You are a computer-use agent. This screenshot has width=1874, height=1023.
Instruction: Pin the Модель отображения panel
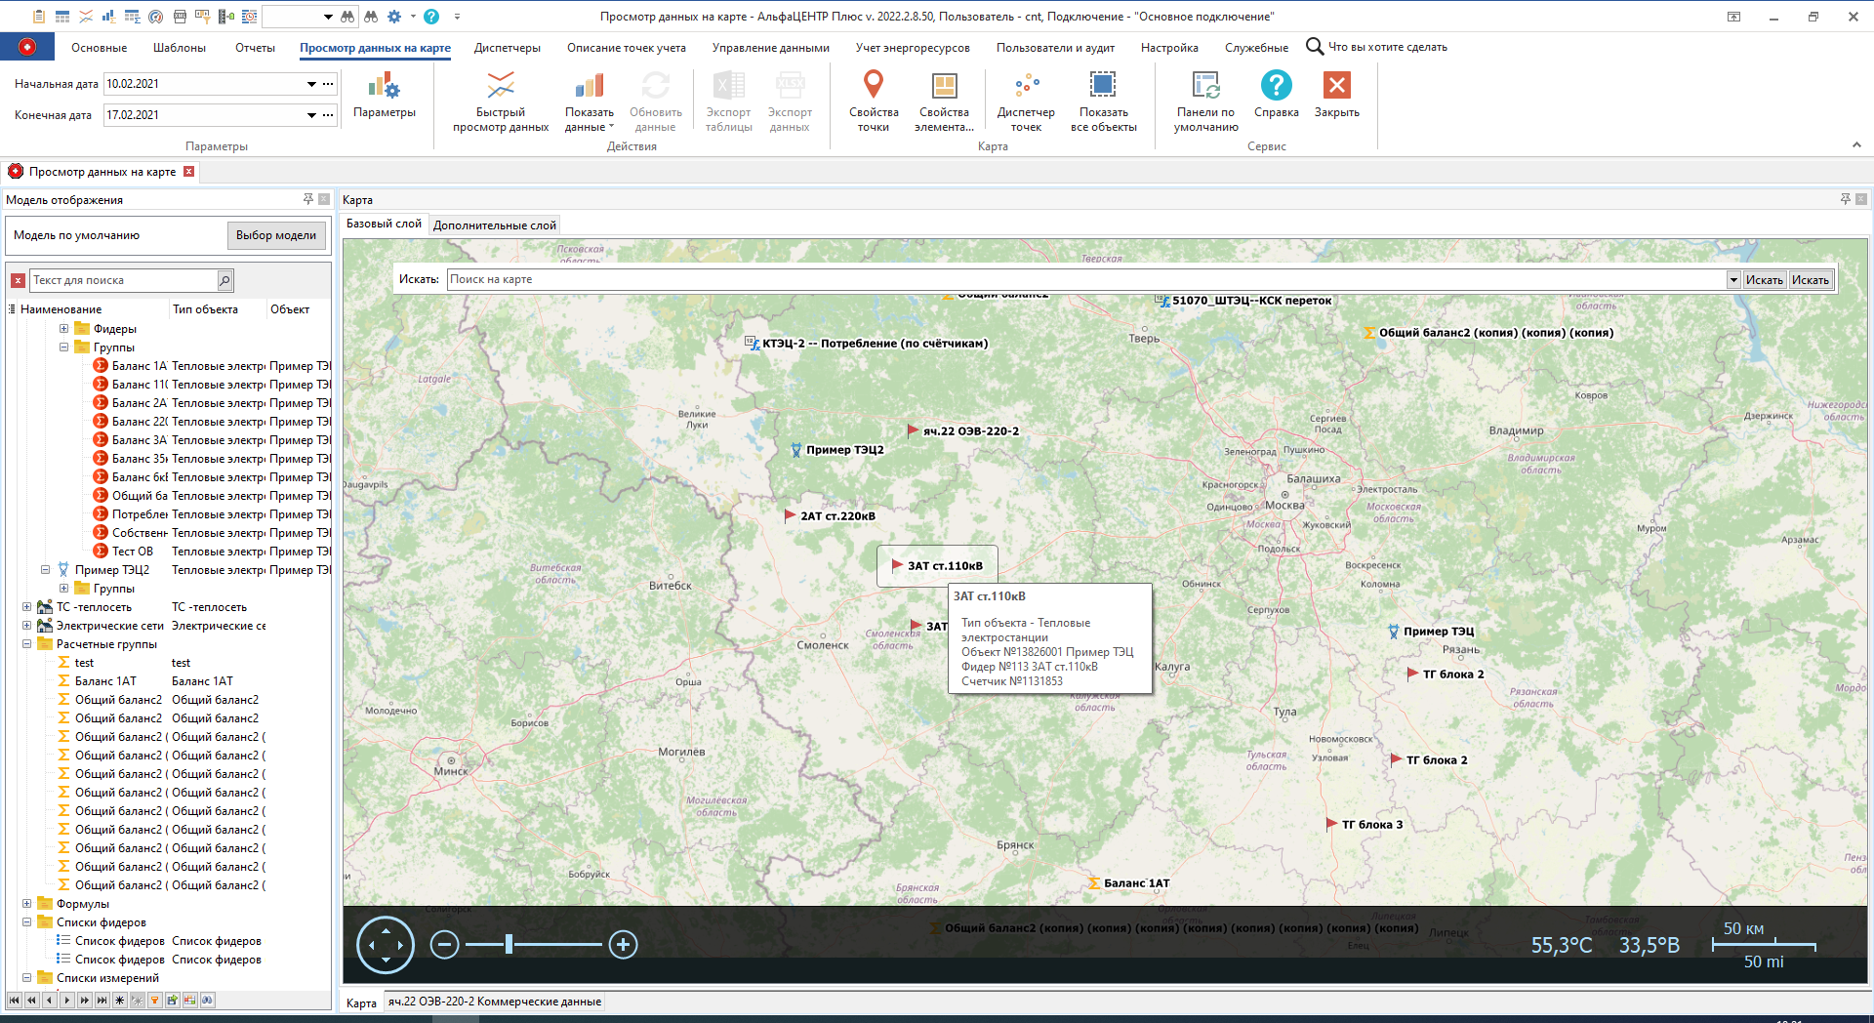[x=306, y=199]
